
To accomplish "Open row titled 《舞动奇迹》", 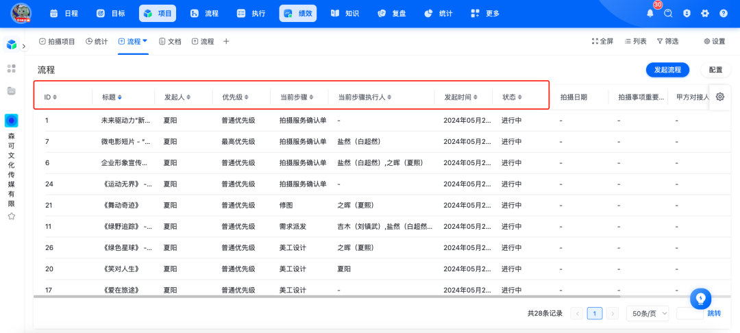I will point(120,205).
